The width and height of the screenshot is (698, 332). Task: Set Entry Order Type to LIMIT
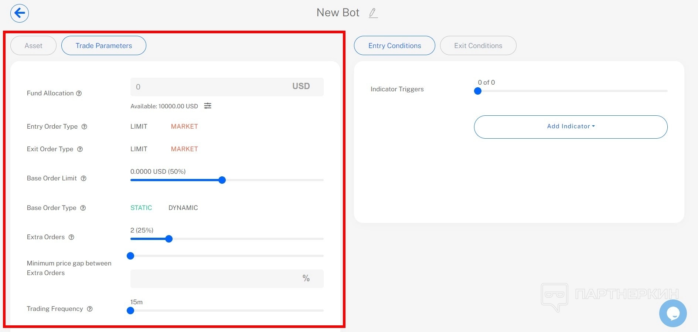point(139,127)
